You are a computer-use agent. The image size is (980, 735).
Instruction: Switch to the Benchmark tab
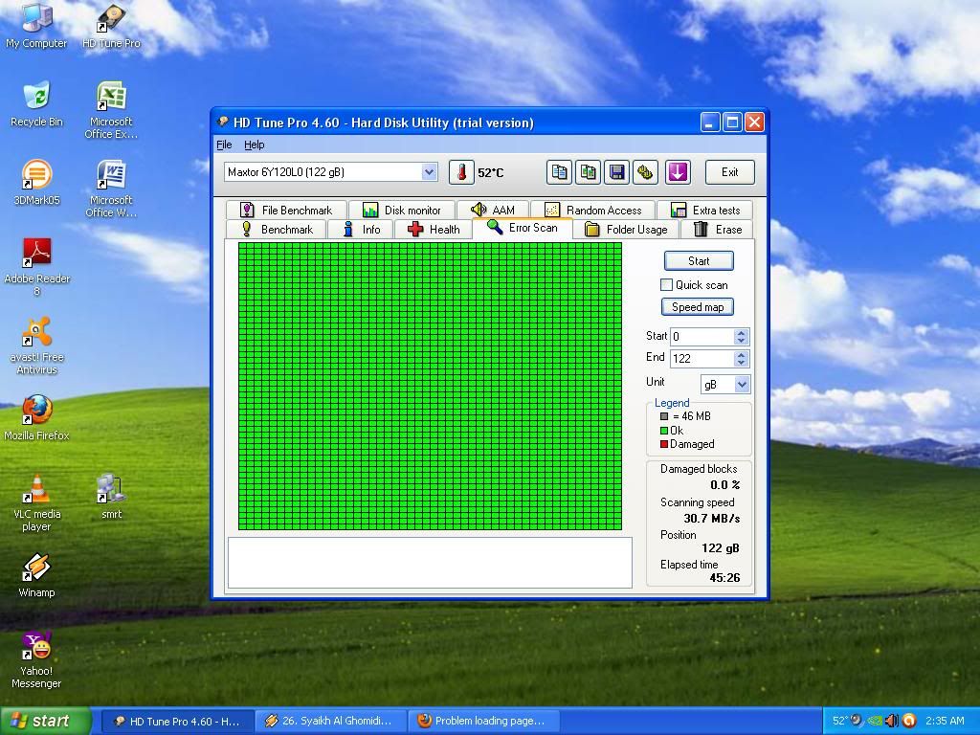(276, 230)
